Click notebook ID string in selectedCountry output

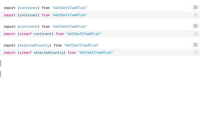81,45
